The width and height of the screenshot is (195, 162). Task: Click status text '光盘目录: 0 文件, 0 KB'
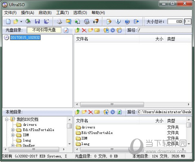[x=96, y=156]
